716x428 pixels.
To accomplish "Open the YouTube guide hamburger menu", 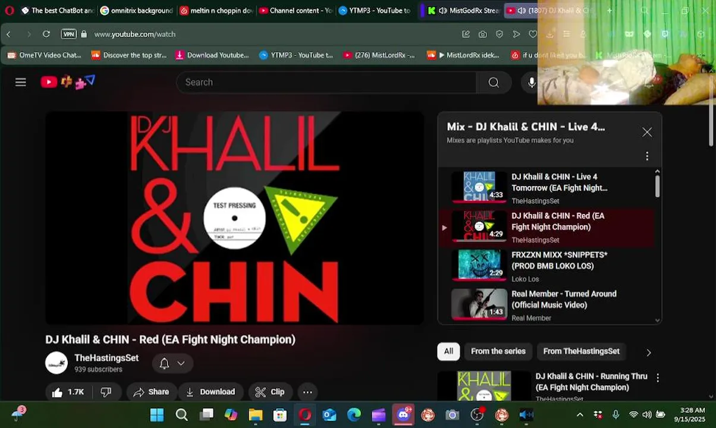I will (x=21, y=82).
